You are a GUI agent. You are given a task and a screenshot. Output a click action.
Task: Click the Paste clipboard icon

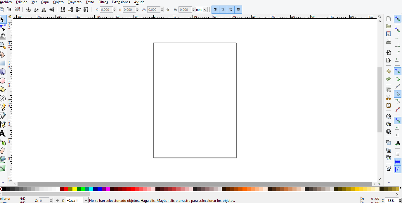point(388,105)
